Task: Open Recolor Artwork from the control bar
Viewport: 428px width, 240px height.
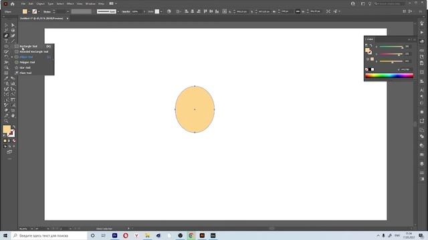Action: tap(169, 11)
